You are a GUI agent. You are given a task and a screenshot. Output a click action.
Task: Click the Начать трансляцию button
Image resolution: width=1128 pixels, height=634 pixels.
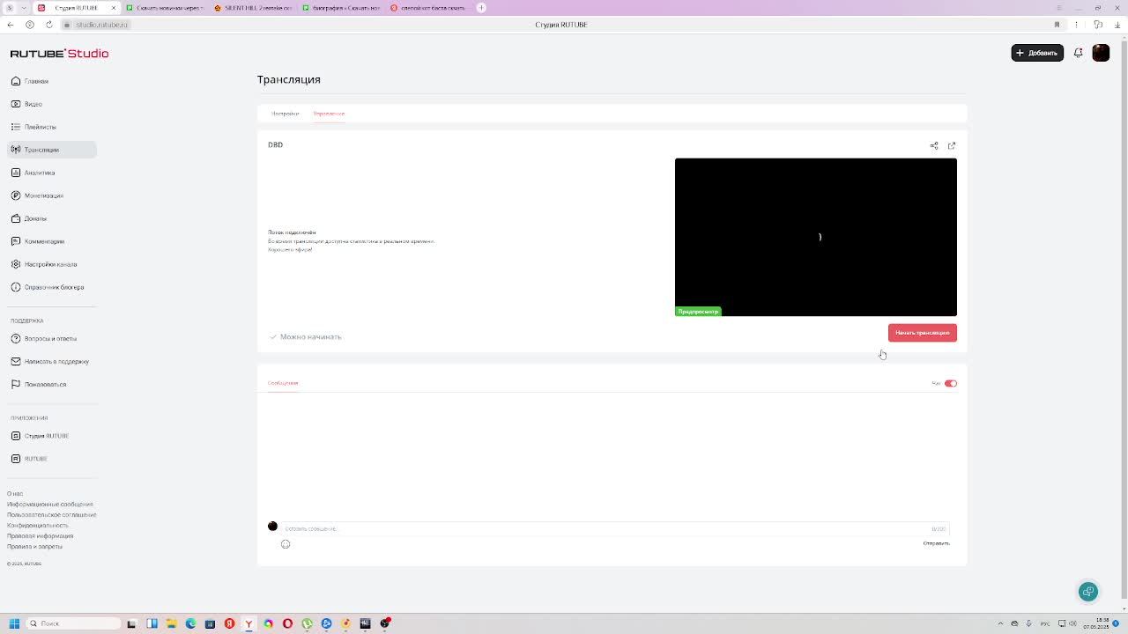pyautogui.click(x=923, y=333)
